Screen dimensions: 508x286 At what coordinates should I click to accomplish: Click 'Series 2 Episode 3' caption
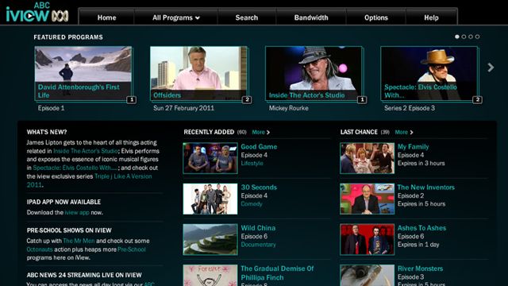coord(410,108)
